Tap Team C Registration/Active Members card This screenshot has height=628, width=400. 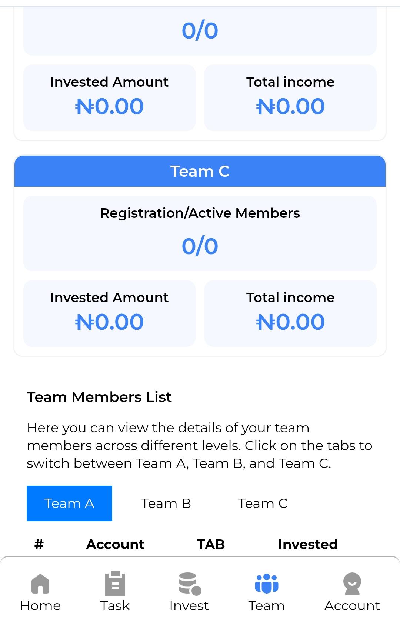click(200, 233)
